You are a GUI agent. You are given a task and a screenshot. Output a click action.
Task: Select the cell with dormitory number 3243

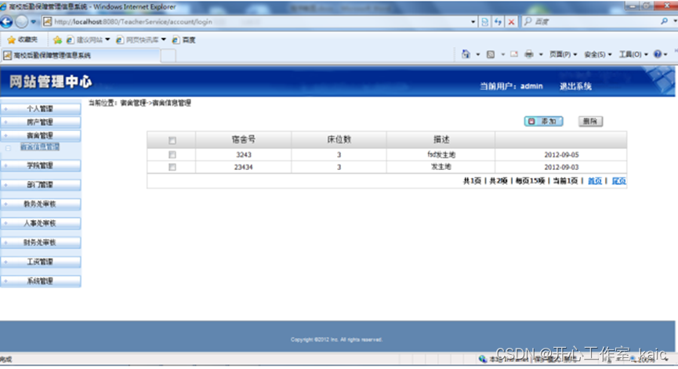click(x=244, y=154)
